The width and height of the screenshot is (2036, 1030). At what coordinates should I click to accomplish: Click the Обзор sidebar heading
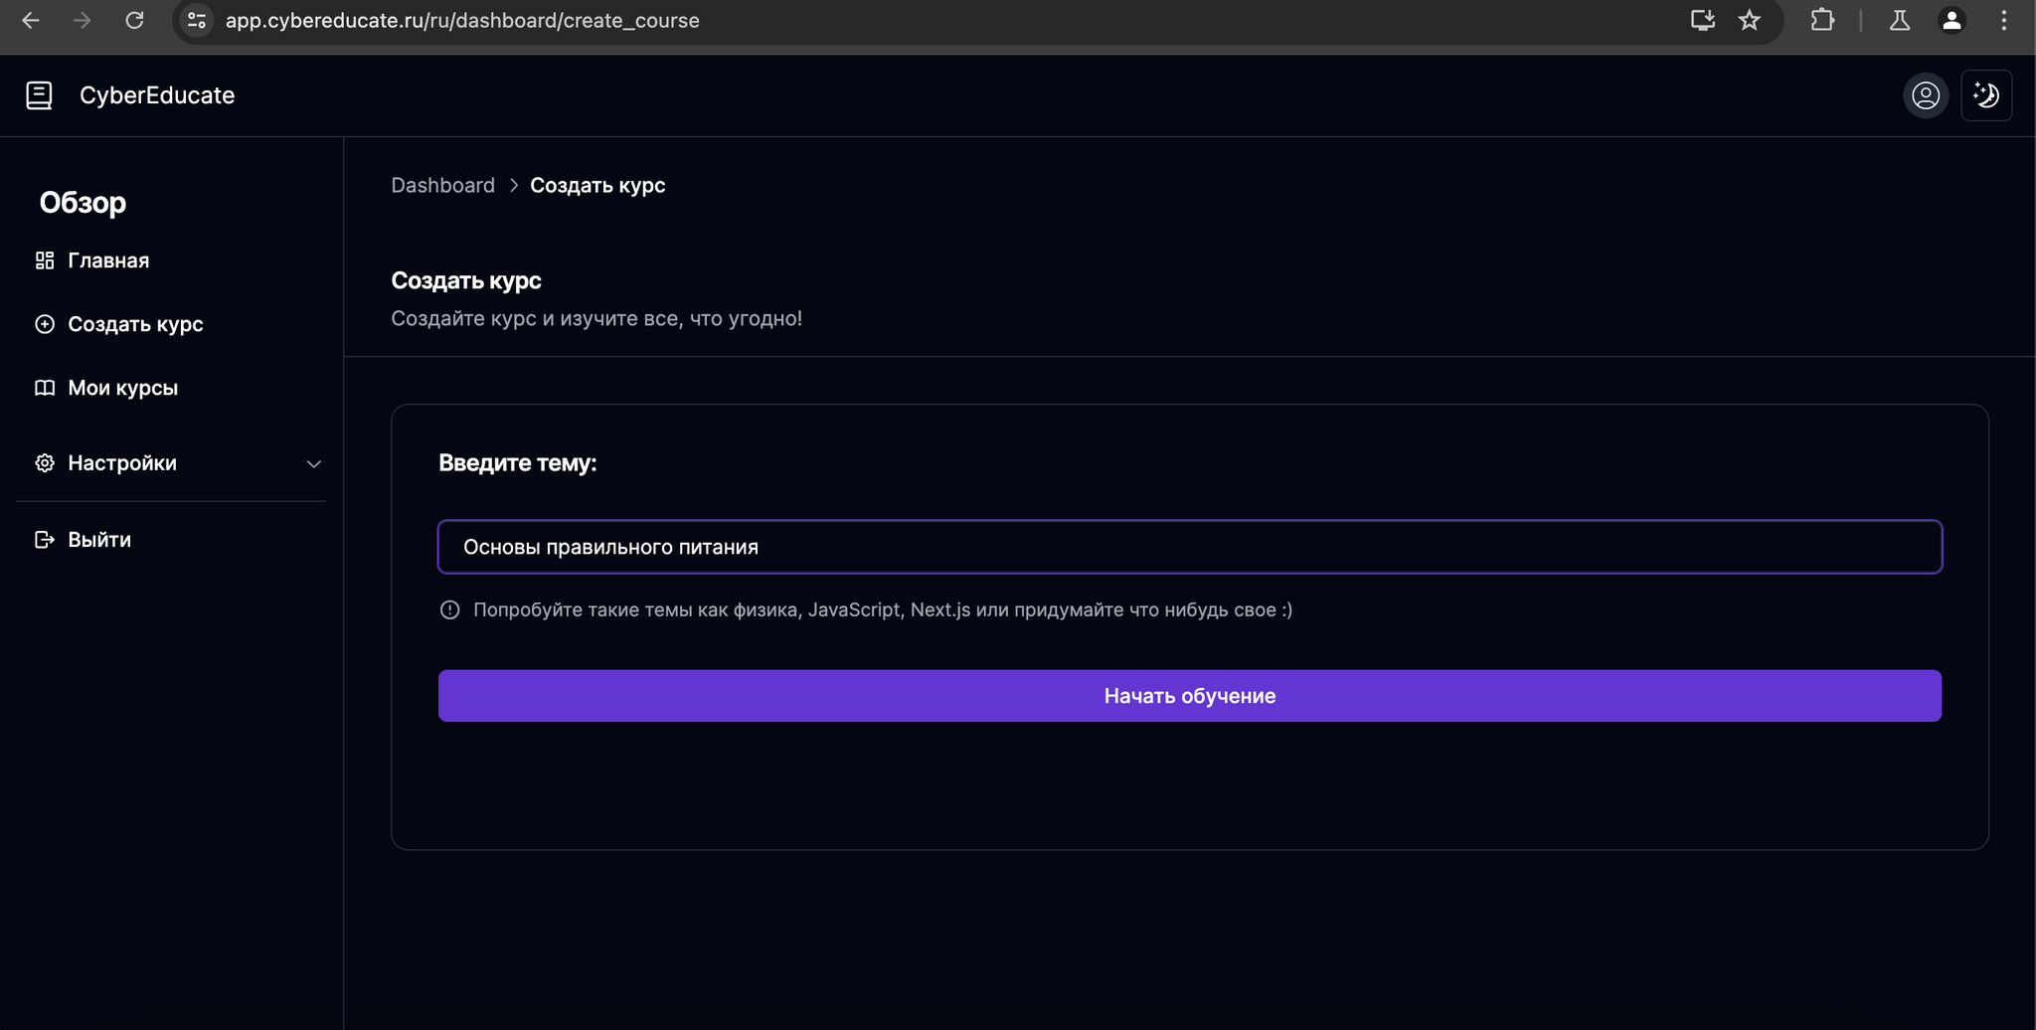(83, 203)
